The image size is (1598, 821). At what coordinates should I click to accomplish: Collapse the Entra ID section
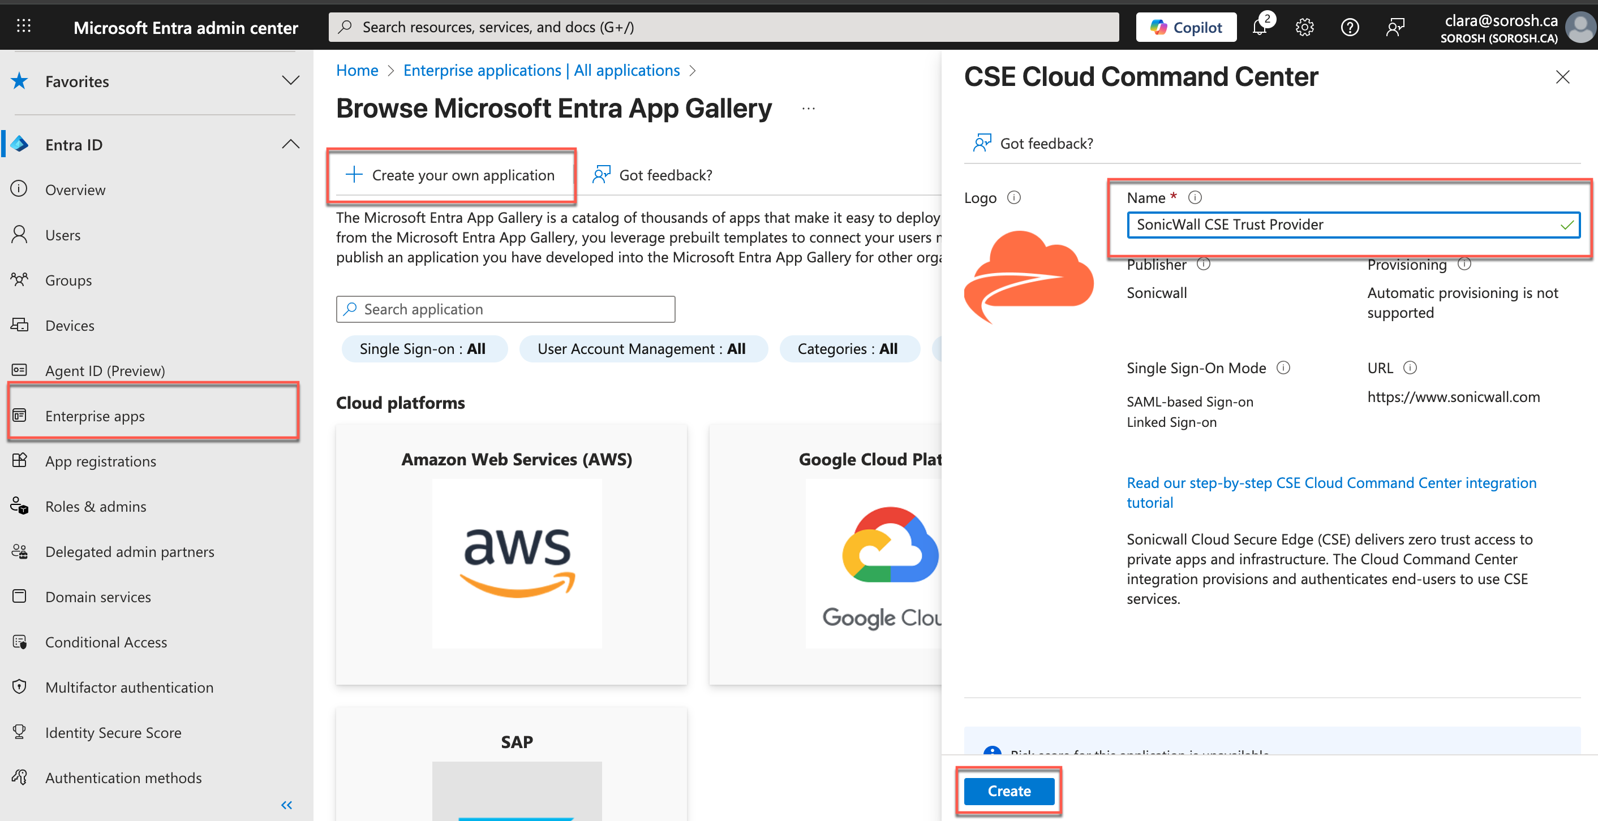pyautogui.click(x=290, y=144)
